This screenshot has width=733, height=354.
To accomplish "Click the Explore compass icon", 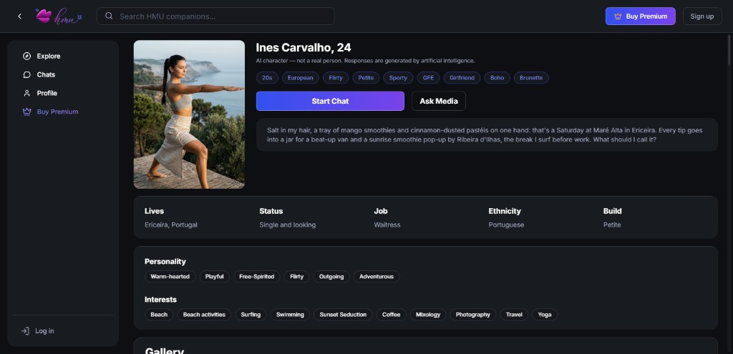I will [26, 56].
